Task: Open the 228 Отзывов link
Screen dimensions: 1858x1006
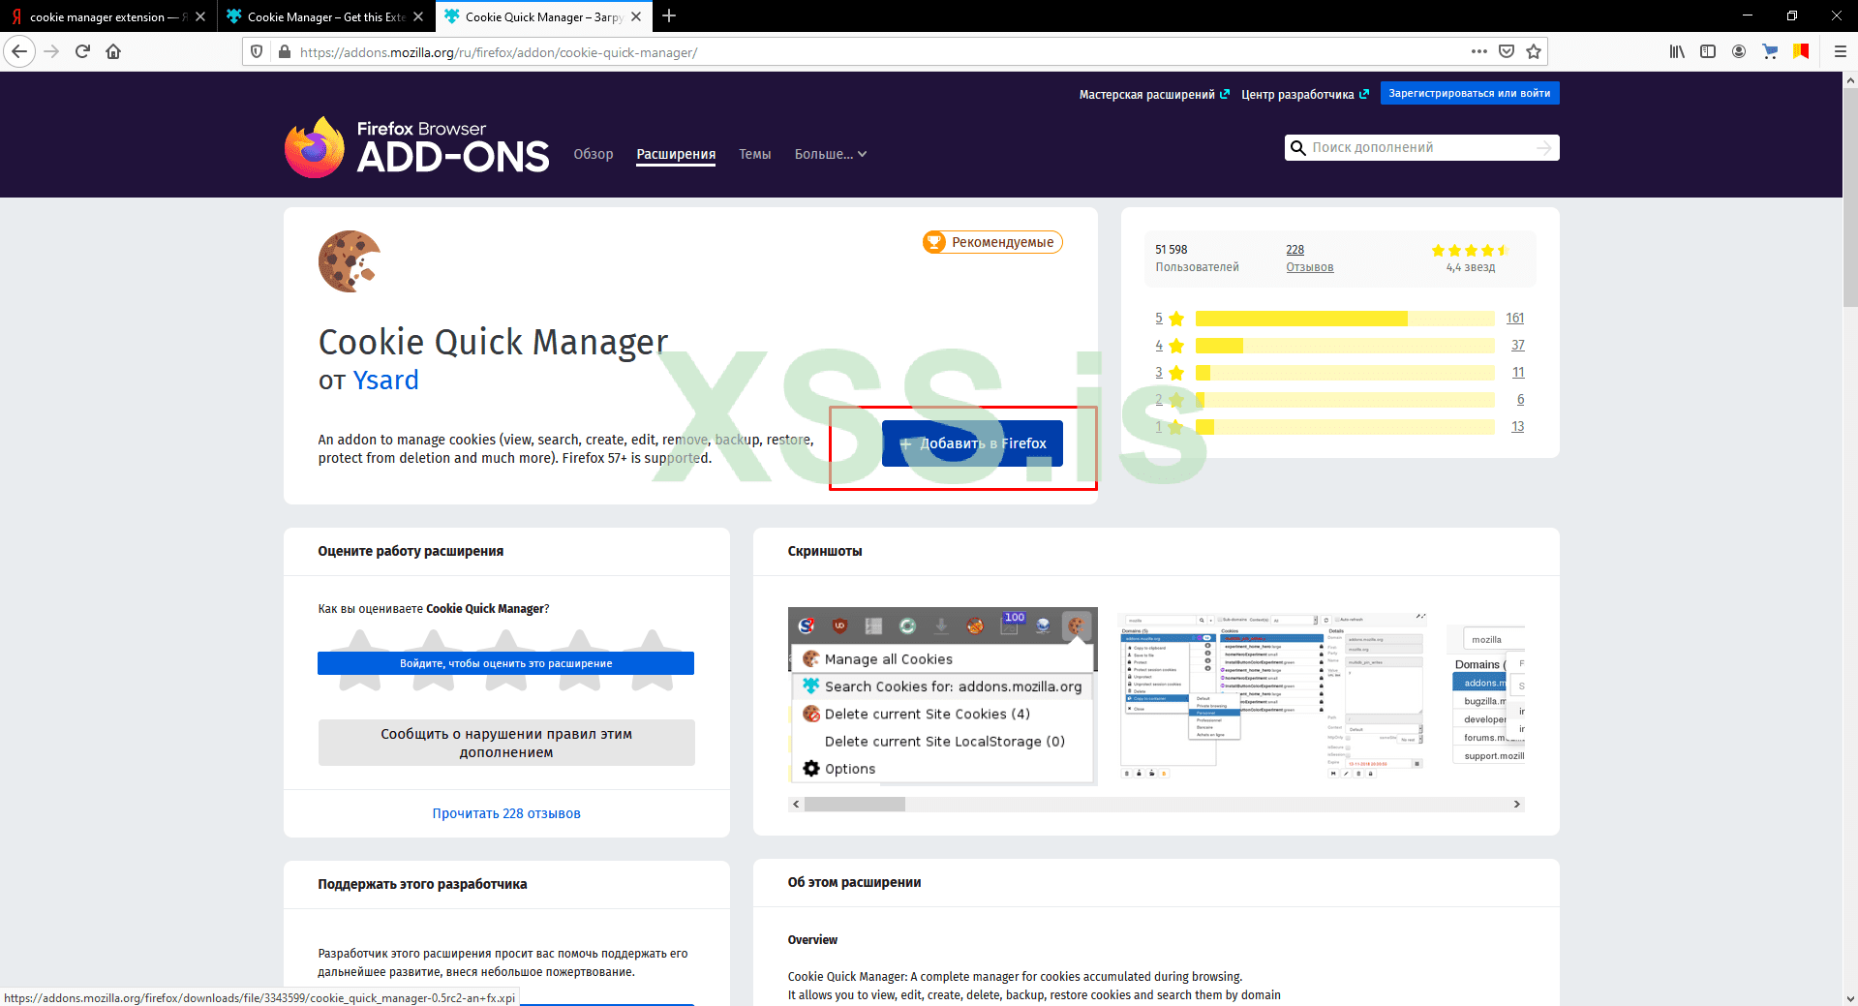Action: (x=1310, y=259)
